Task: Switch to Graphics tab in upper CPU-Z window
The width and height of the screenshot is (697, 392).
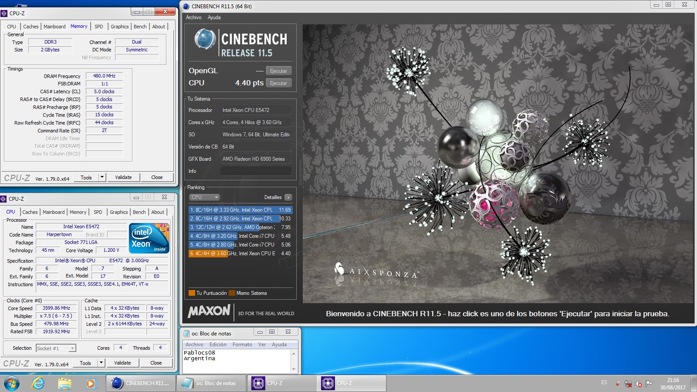Action: pyautogui.click(x=120, y=27)
